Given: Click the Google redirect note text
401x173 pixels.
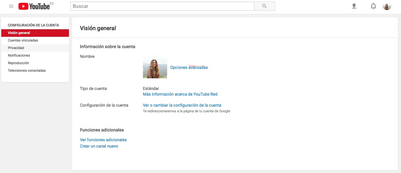Looking at the screenshot, I should pyautogui.click(x=186, y=111).
